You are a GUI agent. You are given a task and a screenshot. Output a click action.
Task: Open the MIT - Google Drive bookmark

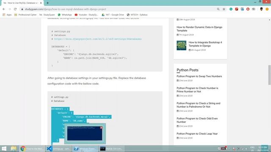[113, 15]
